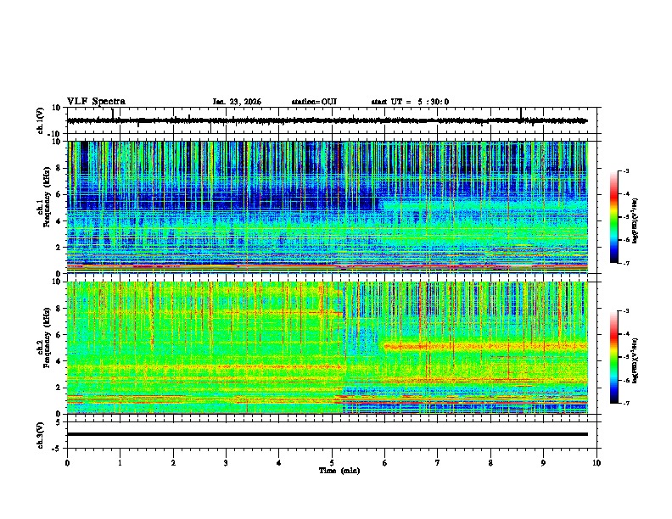
Task: Click time axis tick label '9'
Action: click(x=543, y=463)
